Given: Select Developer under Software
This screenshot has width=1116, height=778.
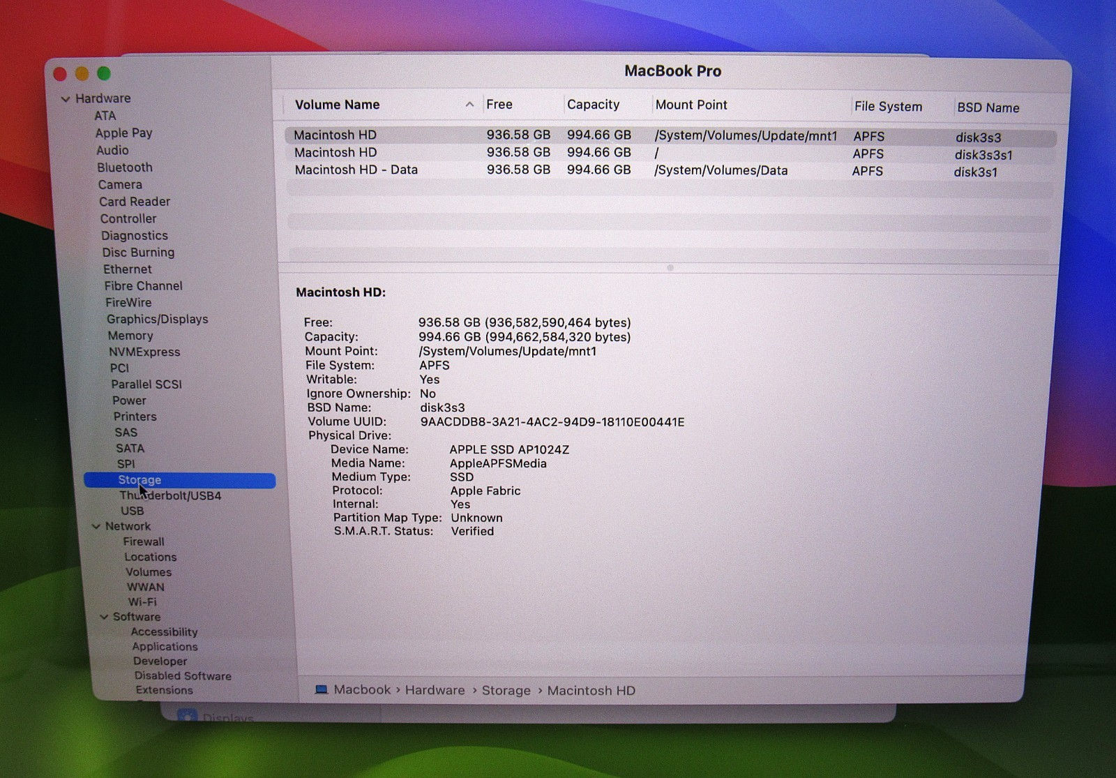Looking at the screenshot, I should 160,661.
